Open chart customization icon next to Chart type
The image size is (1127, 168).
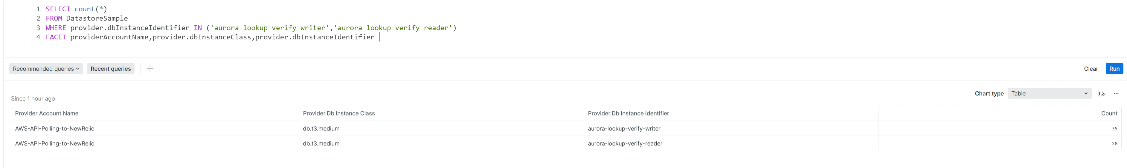point(1101,93)
